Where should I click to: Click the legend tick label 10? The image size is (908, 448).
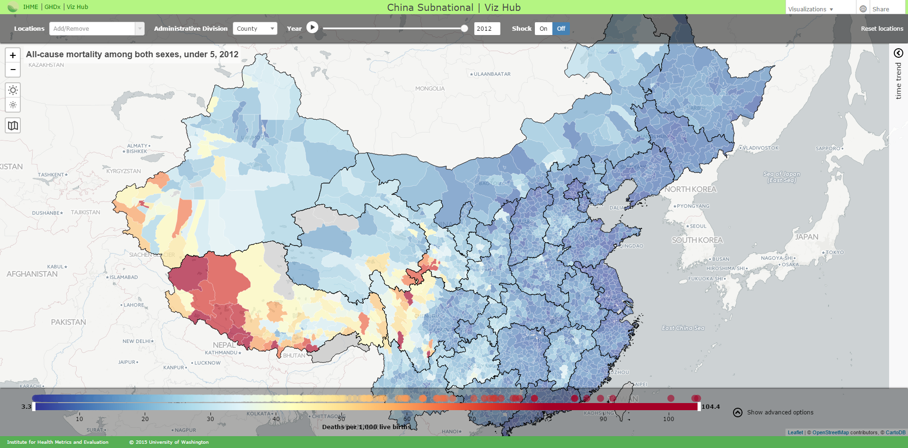pyautogui.click(x=79, y=419)
